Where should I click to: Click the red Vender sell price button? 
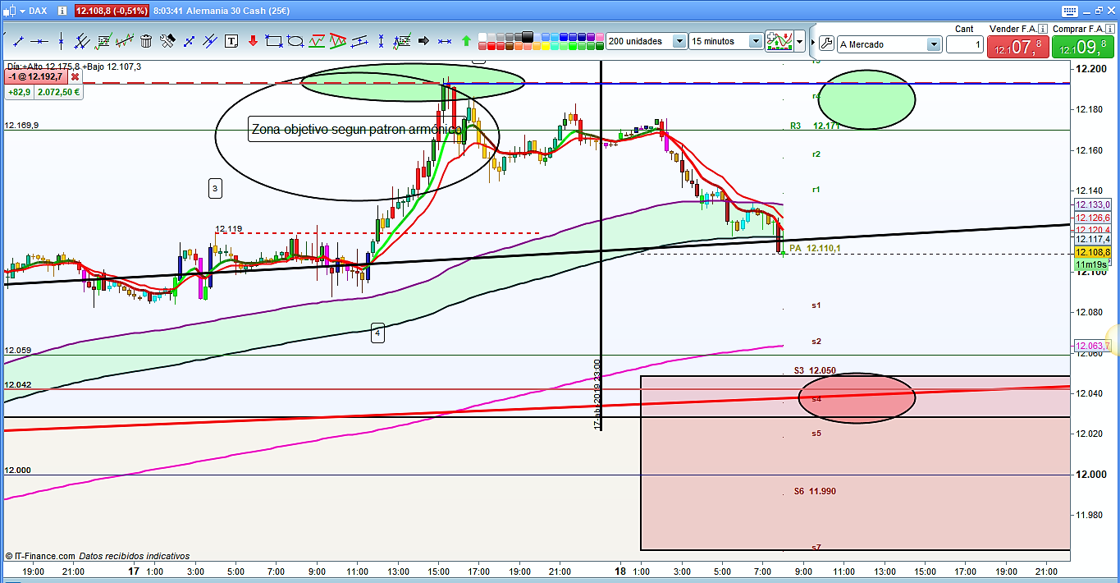click(x=1017, y=47)
